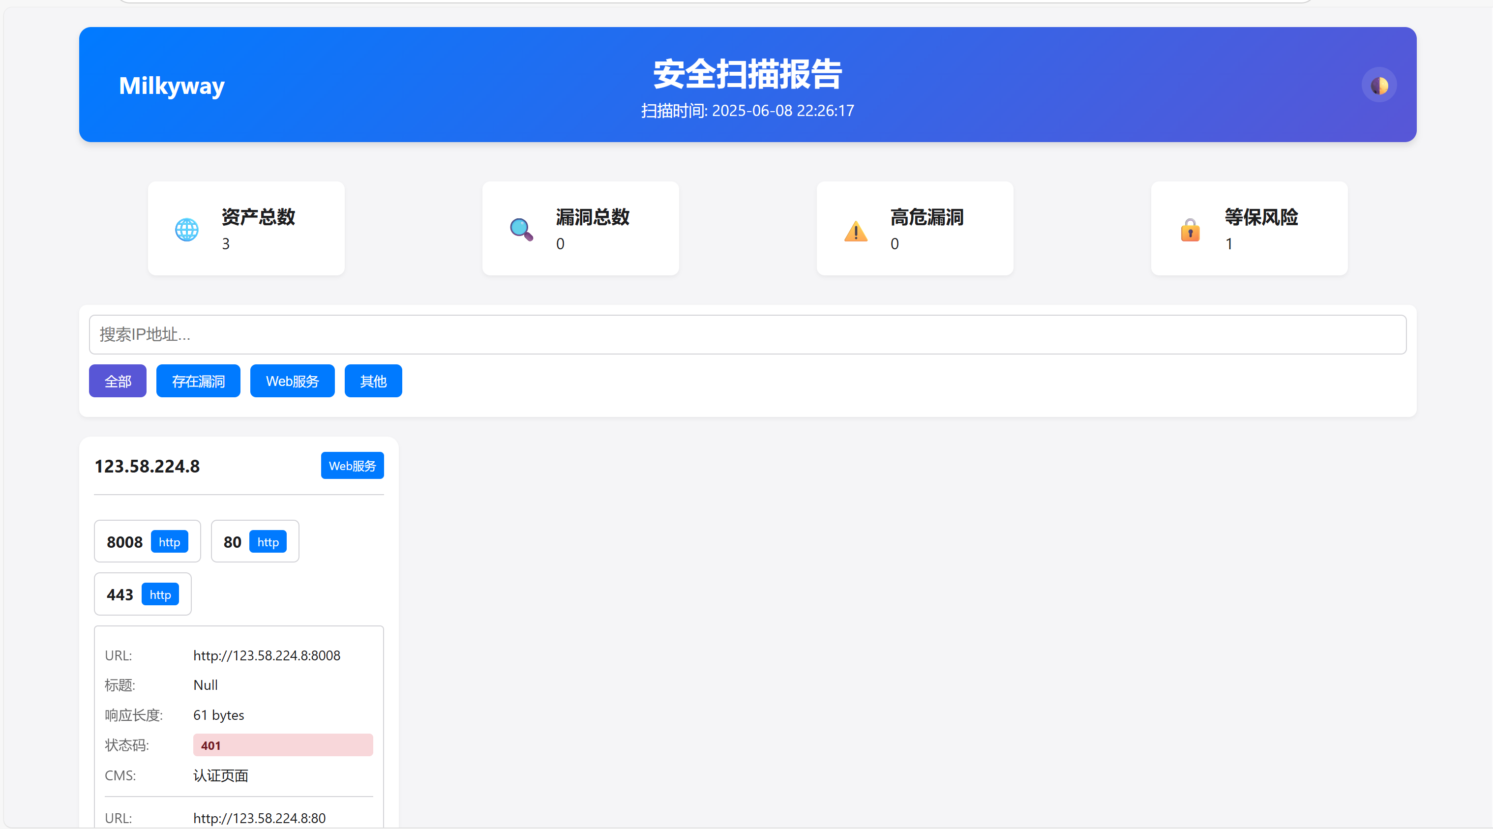Click the lock icon for 等保风险
The height and width of the screenshot is (829, 1493).
[1190, 230]
